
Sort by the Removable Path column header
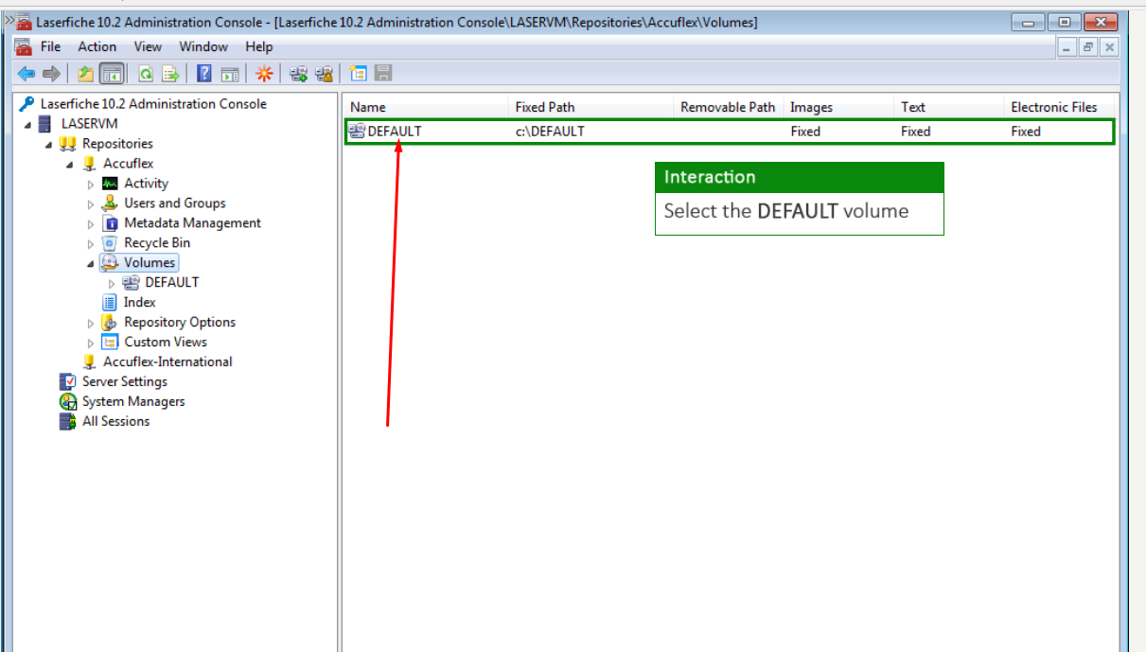point(728,107)
